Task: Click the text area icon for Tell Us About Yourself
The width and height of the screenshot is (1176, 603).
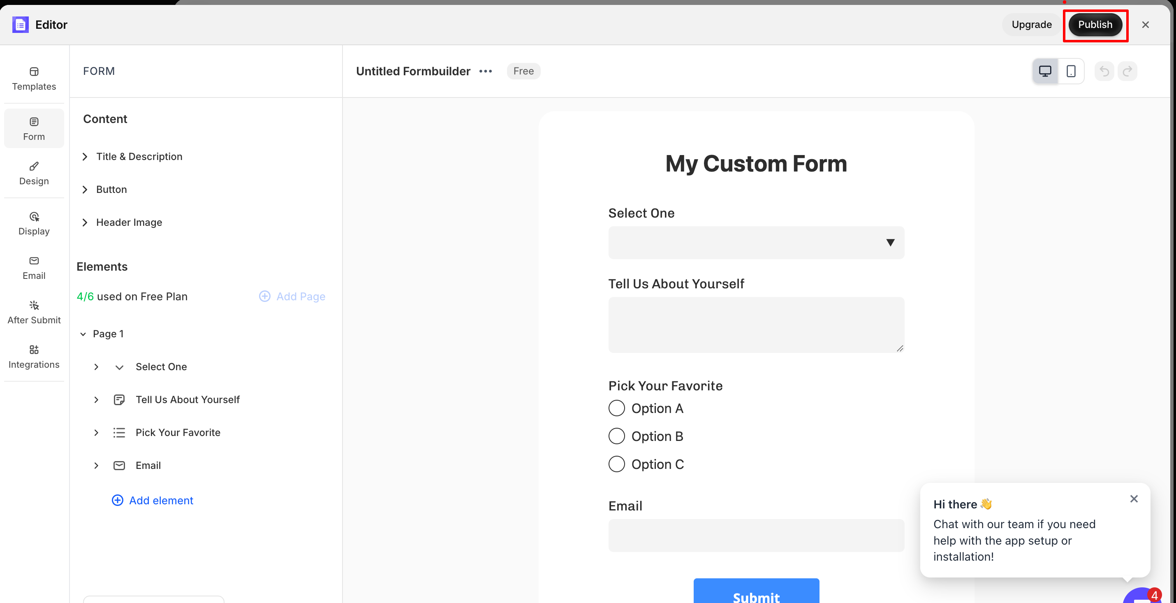Action: (x=119, y=400)
